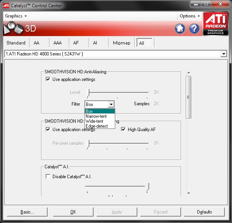232x223 pixels.
Task: Open the Options dropdown menu
Action: (x=190, y=16)
